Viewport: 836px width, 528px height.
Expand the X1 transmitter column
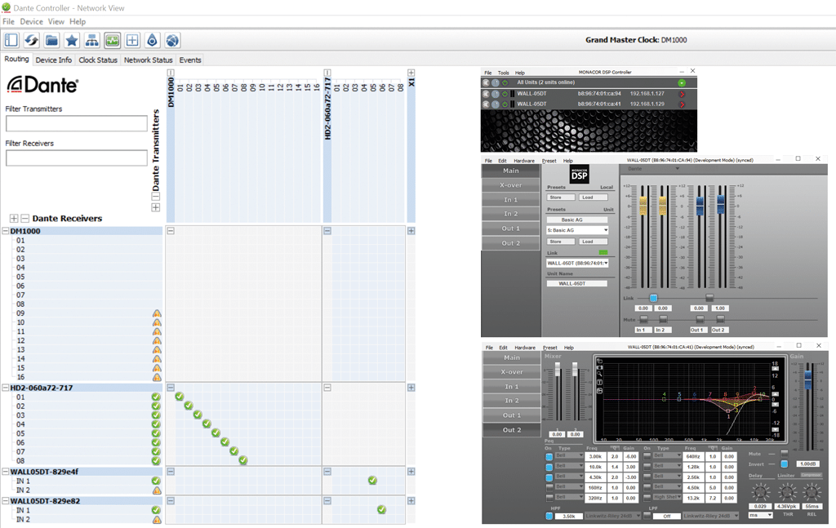pos(411,73)
